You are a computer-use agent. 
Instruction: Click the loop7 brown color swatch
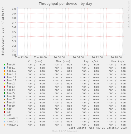[x=4, y=99]
